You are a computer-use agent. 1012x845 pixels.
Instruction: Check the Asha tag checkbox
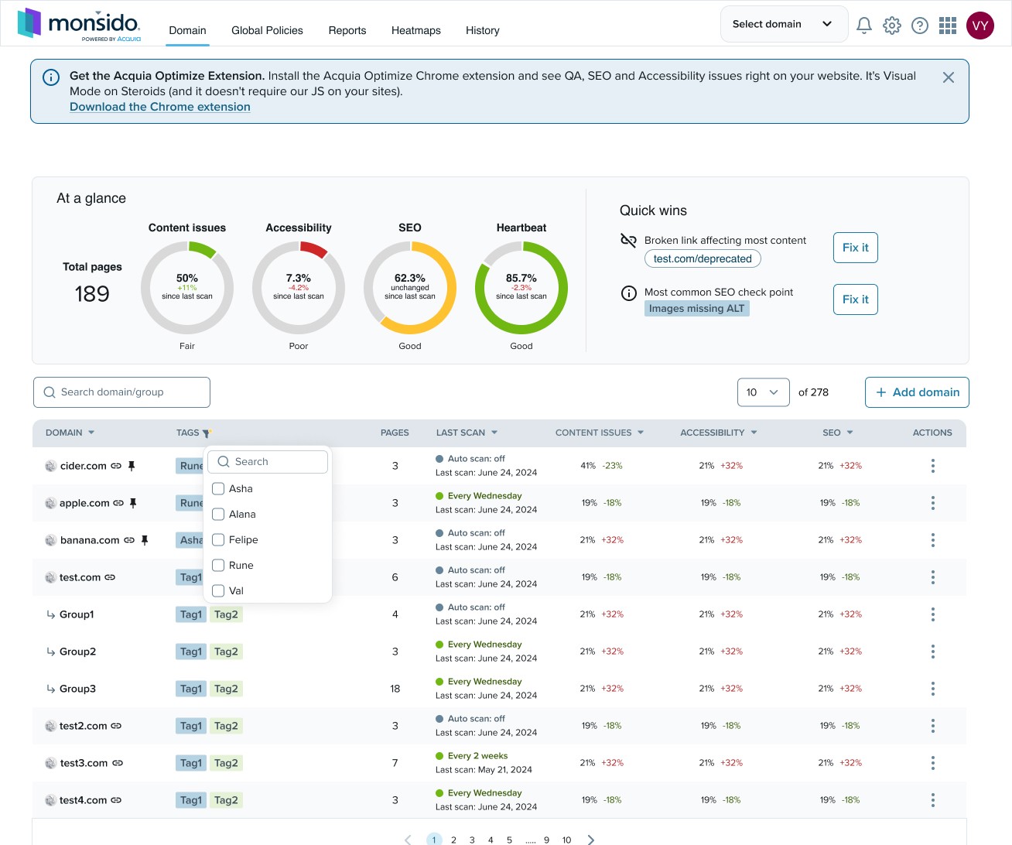pyautogui.click(x=218, y=489)
